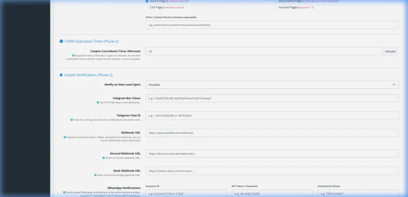The image size is (408, 197).
Task: Click the info icon under WhatsApp Notifications
Action: [64, 192]
